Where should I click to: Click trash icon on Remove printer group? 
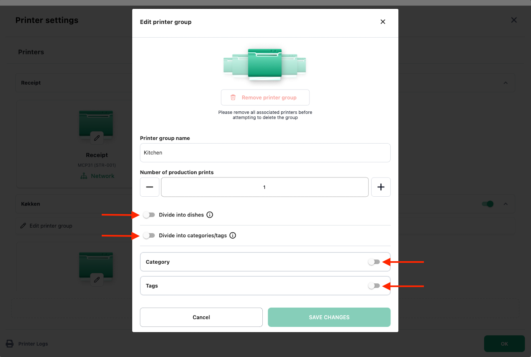pos(233,98)
